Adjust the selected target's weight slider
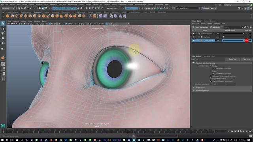 [x=233, y=40]
